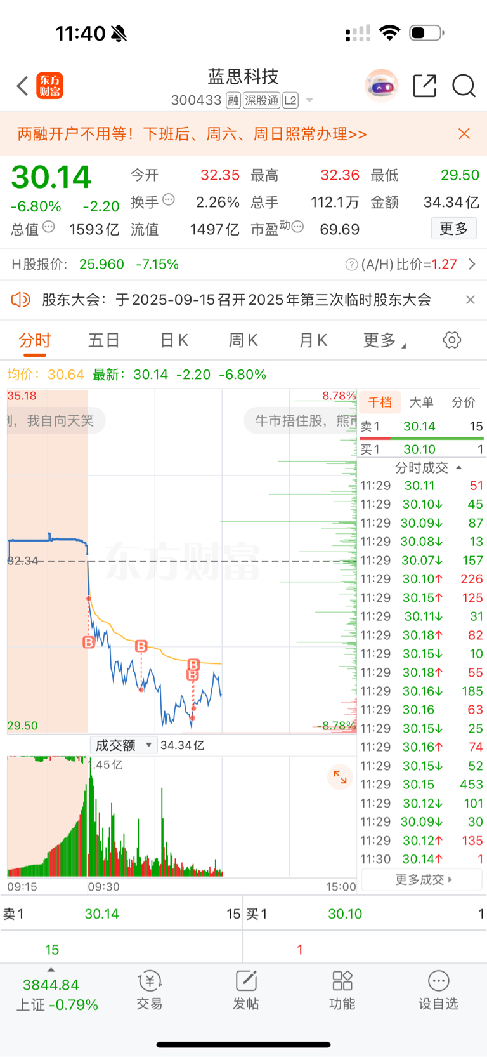Close the 股东大会 notice
Image resolution: width=487 pixels, height=1057 pixels.
pyautogui.click(x=471, y=300)
